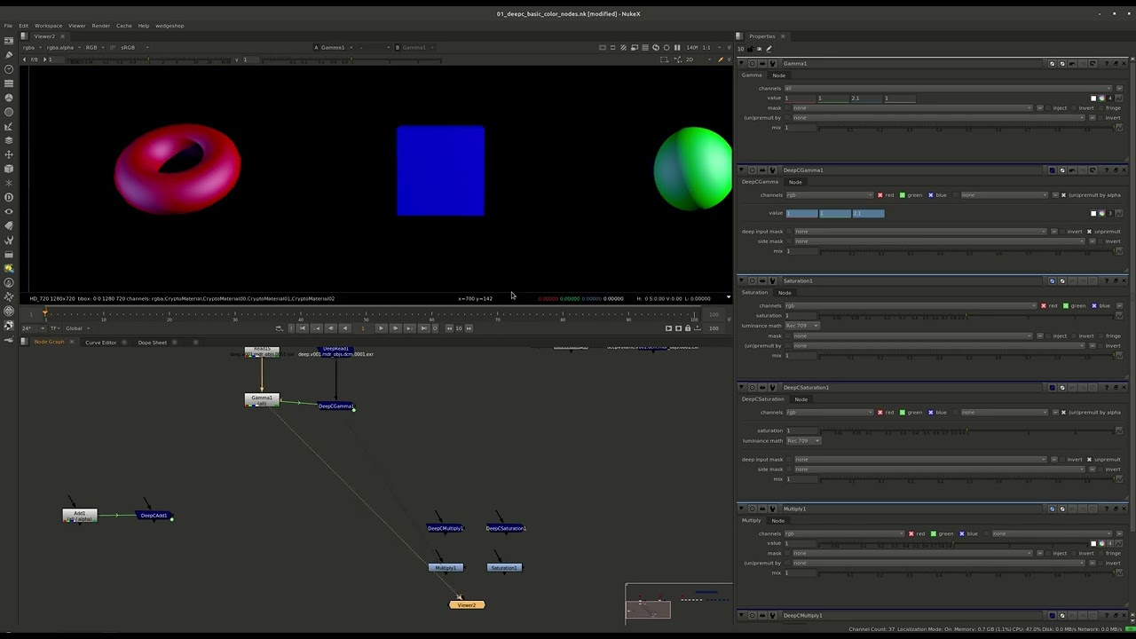The height and width of the screenshot is (639, 1136).
Task: Open the Render menu
Action: pos(100,26)
